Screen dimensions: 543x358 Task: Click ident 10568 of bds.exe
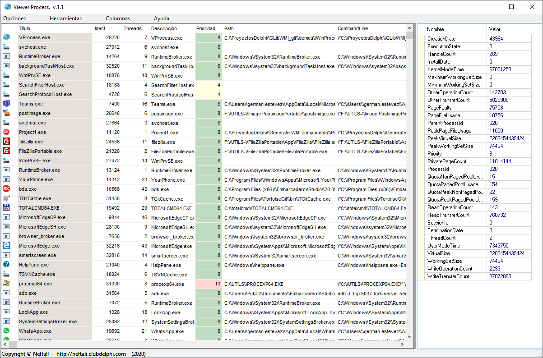(x=112, y=189)
